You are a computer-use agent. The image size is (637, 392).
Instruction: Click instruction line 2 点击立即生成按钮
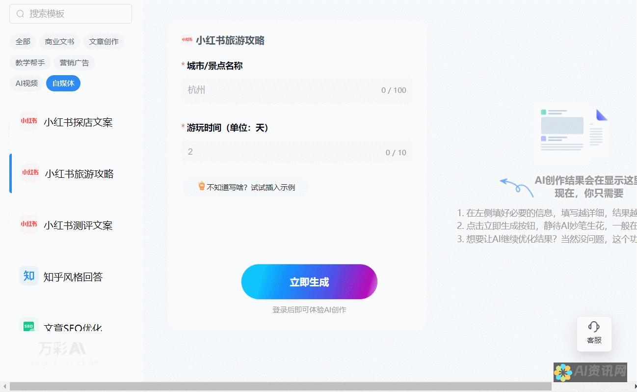click(547, 226)
